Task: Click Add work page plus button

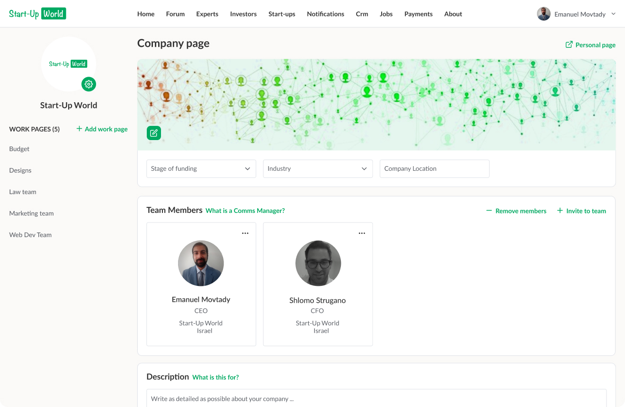Action: pos(102,129)
